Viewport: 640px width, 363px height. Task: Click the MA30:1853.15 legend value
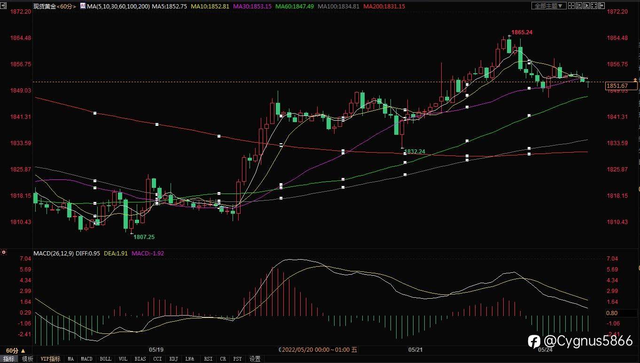252,7
